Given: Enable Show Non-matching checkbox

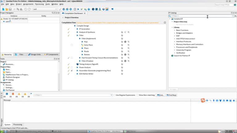Looking at the screenshot, I should 137,95.
